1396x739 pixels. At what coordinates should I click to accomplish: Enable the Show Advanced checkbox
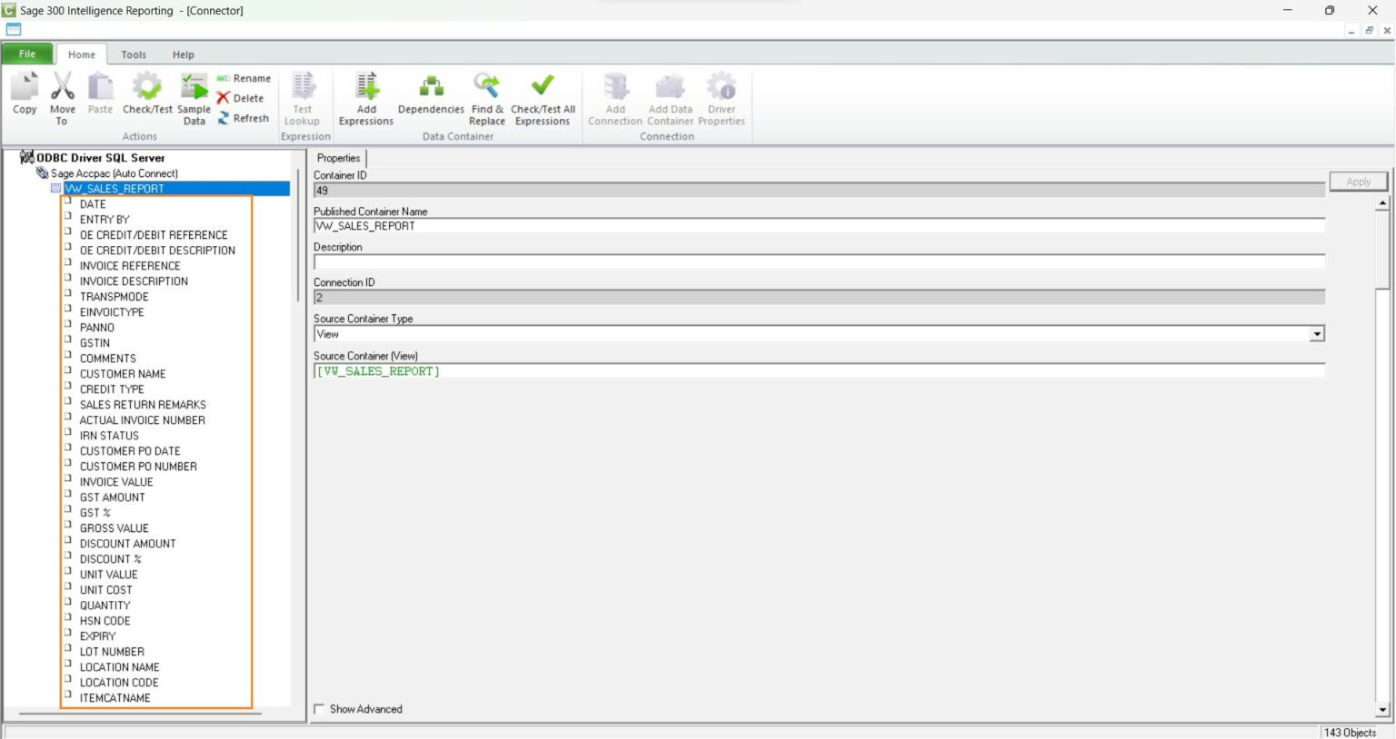pos(318,709)
